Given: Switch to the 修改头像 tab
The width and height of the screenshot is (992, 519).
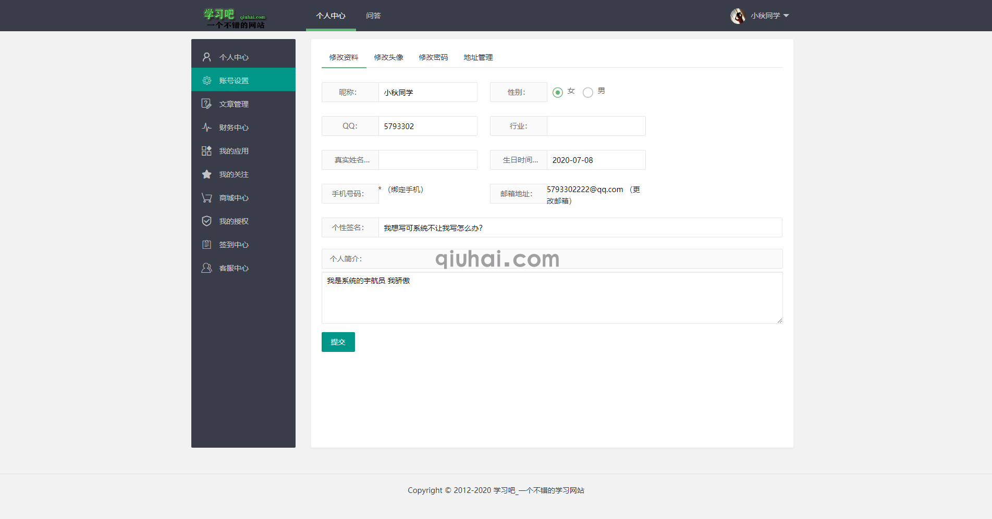Looking at the screenshot, I should point(388,58).
